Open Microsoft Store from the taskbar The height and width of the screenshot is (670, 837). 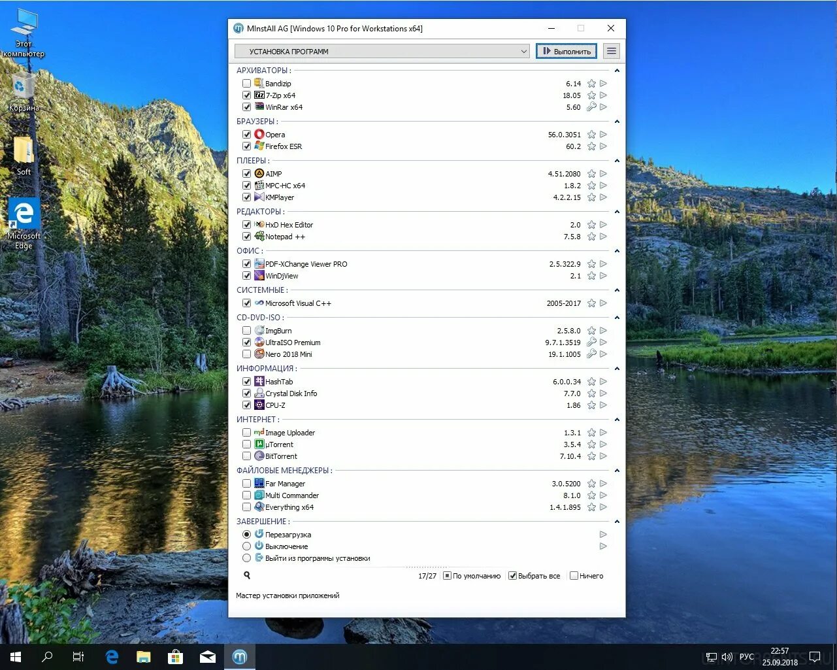(175, 657)
